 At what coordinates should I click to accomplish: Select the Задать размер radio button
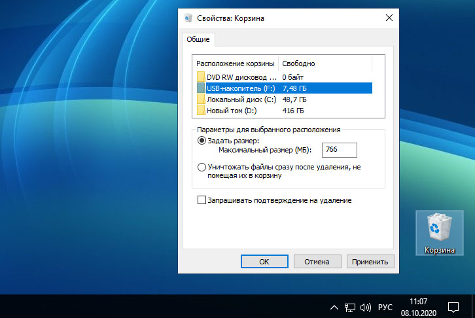click(202, 141)
